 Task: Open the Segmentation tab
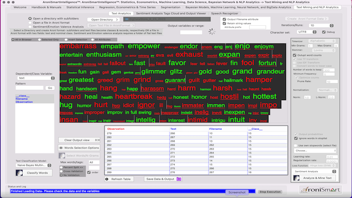[170, 7]
